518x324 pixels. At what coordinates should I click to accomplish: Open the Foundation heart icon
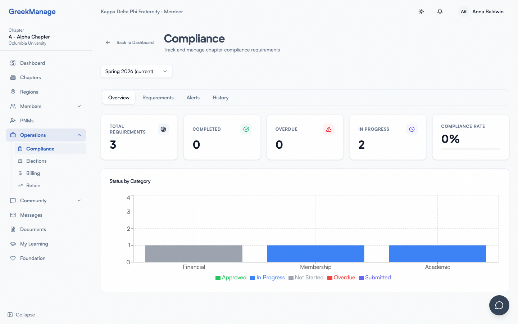13,258
